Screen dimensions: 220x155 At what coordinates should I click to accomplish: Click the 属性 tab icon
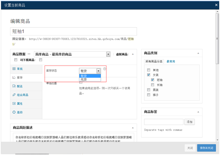[x=14, y=104]
